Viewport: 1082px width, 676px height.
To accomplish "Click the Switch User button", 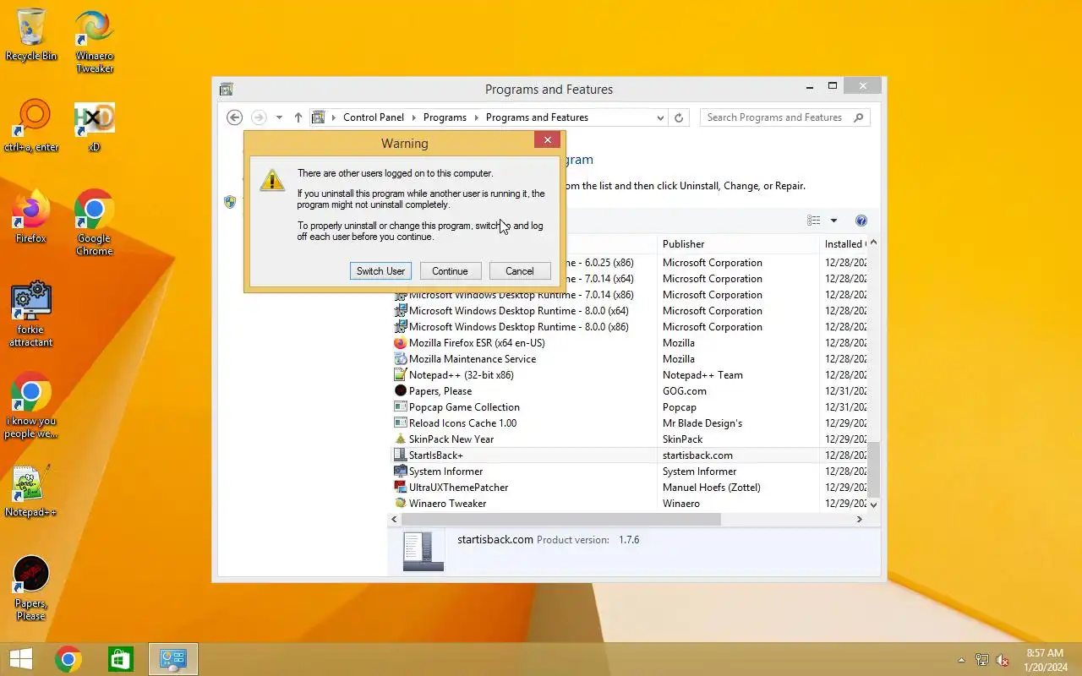I will (380, 271).
